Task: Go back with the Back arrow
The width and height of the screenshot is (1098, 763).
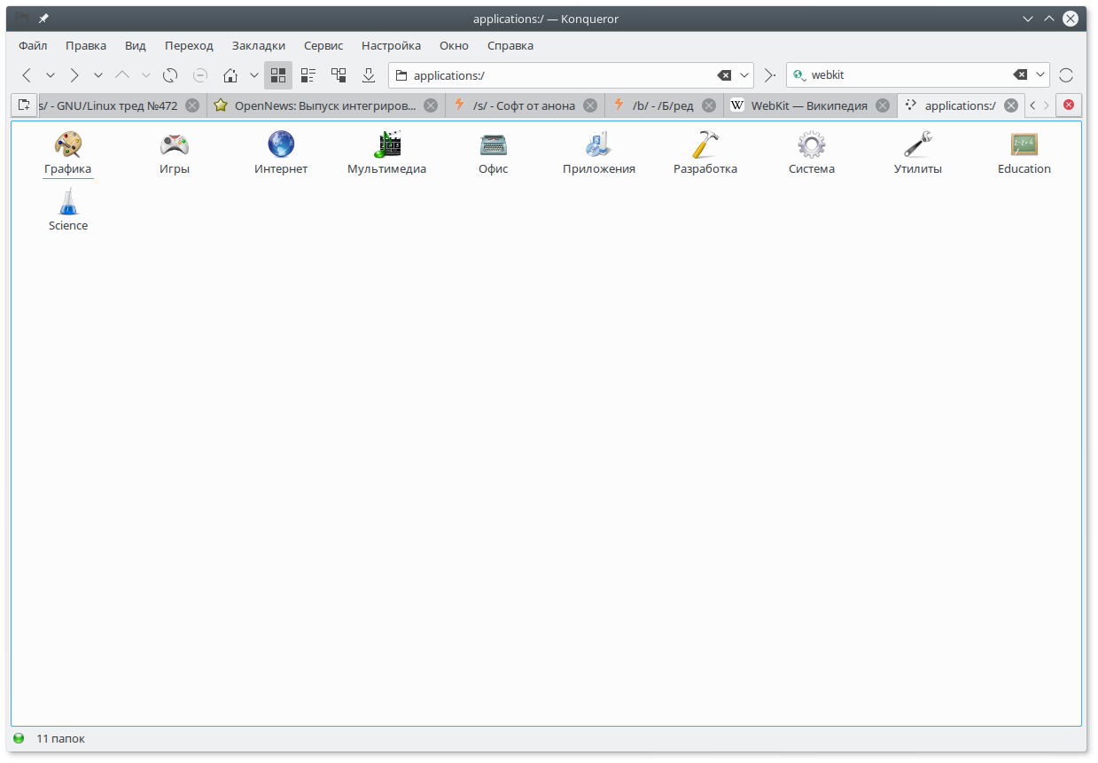Action: [27, 75]
